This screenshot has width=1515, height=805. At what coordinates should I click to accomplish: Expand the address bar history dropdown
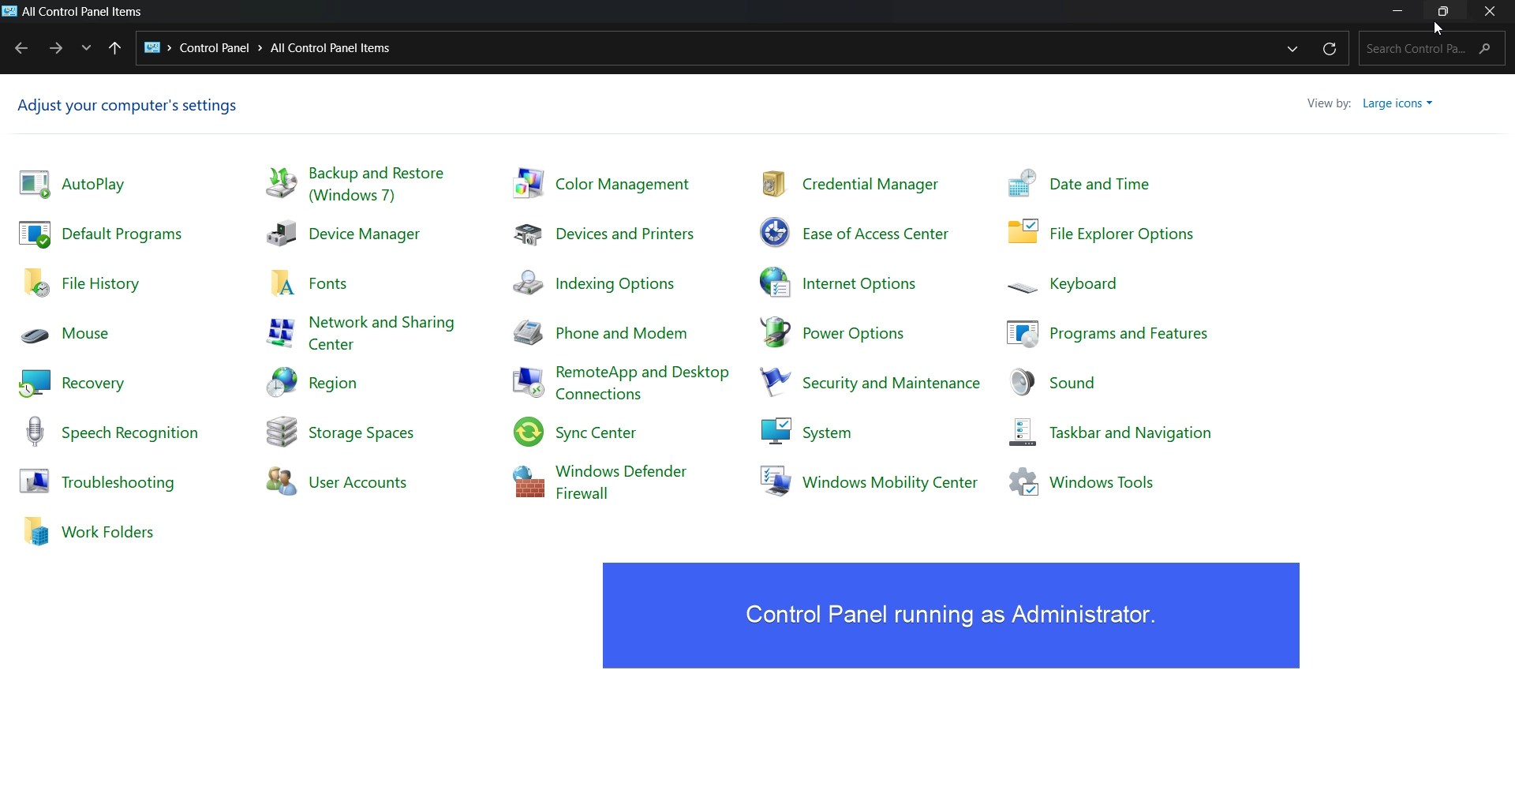click(1292, 50)
